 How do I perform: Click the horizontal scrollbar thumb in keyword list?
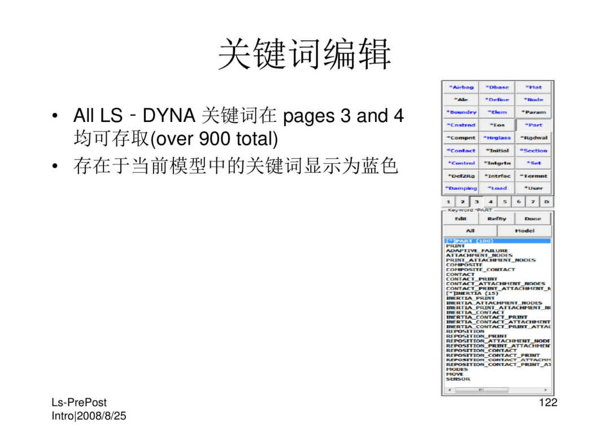[x=482, y=390]
